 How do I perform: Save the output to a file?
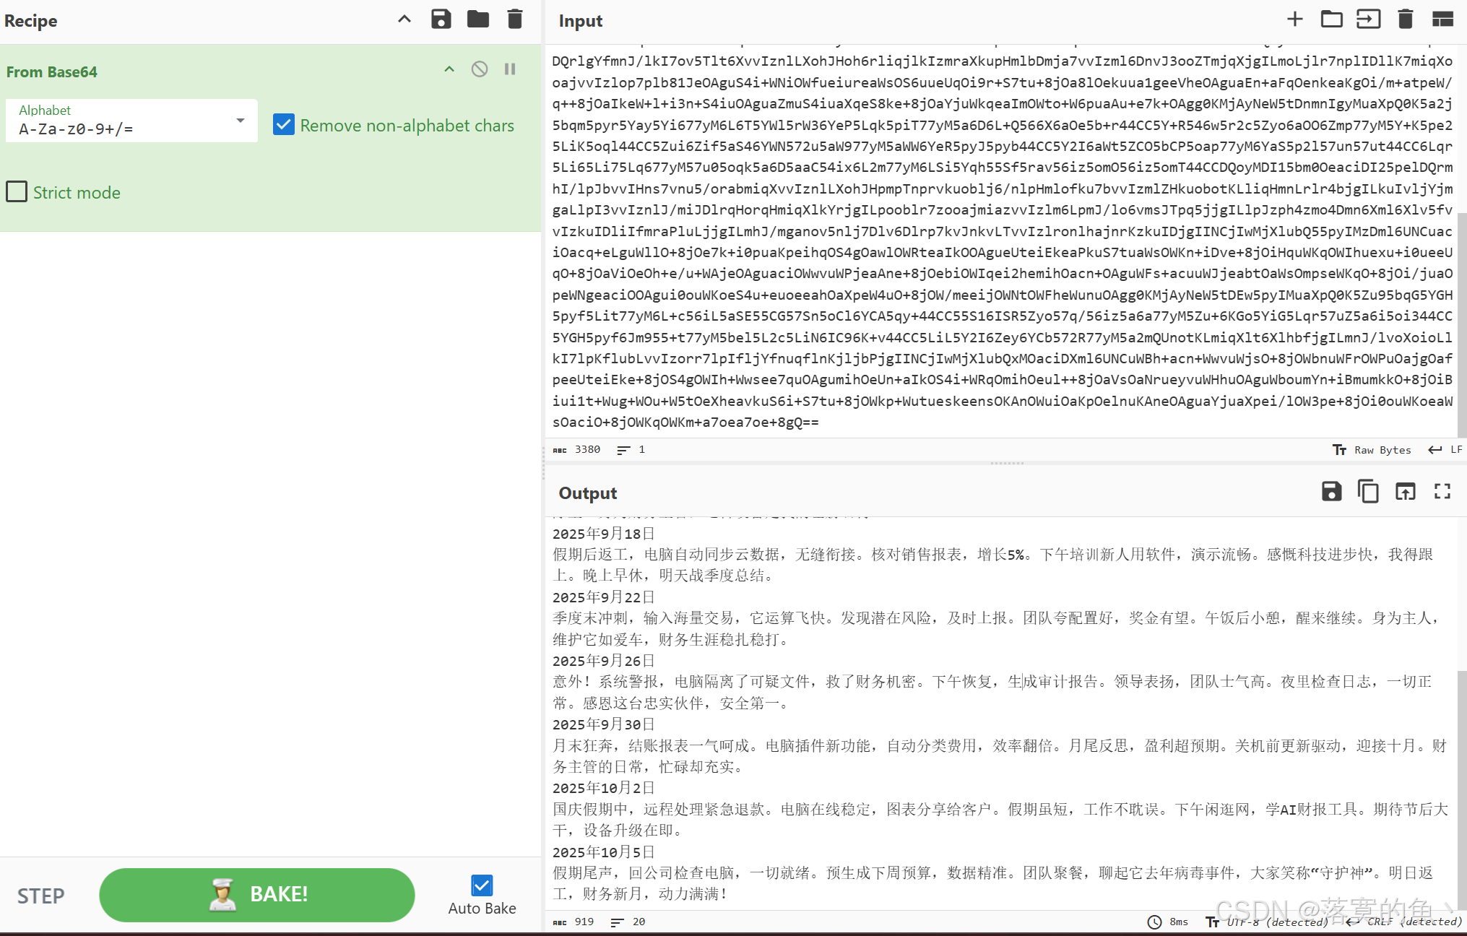tap(1330, 492)
